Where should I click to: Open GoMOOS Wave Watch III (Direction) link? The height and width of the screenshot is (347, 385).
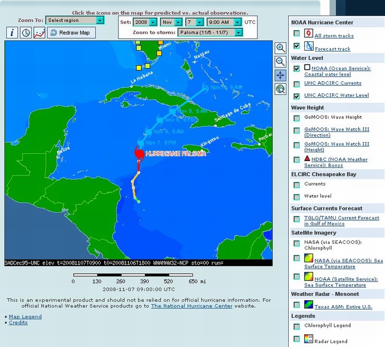pyautogui.click(x=337, y=132)
